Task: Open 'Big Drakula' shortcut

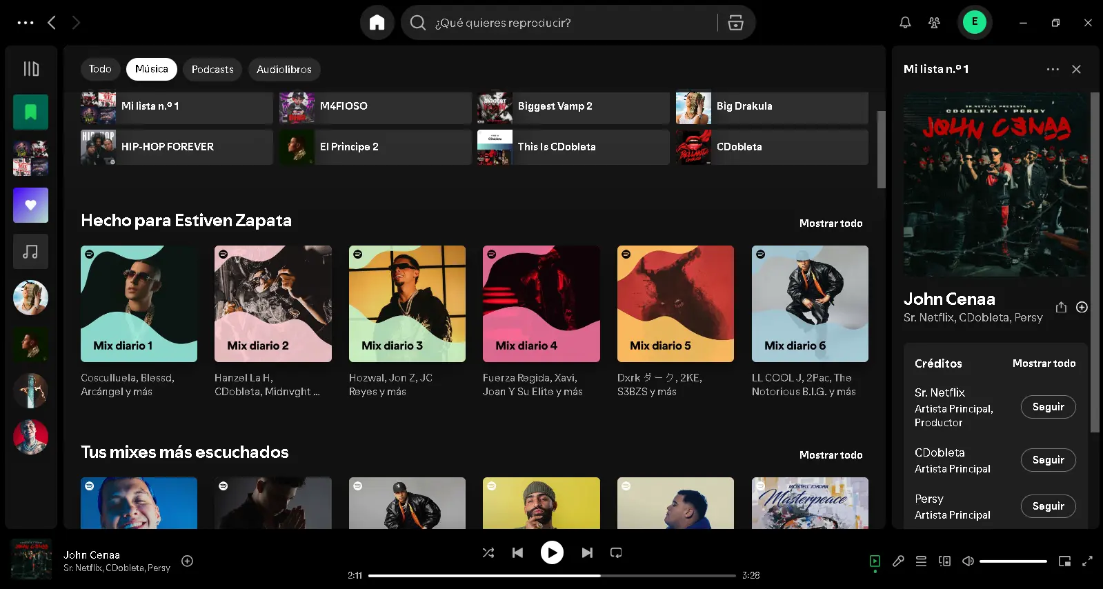Action: coord(772,106)
